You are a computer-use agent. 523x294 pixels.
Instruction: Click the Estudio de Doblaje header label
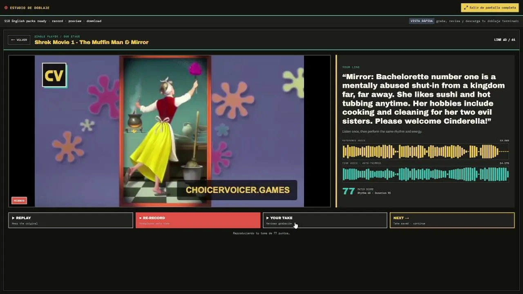click(x=29, y=8)
